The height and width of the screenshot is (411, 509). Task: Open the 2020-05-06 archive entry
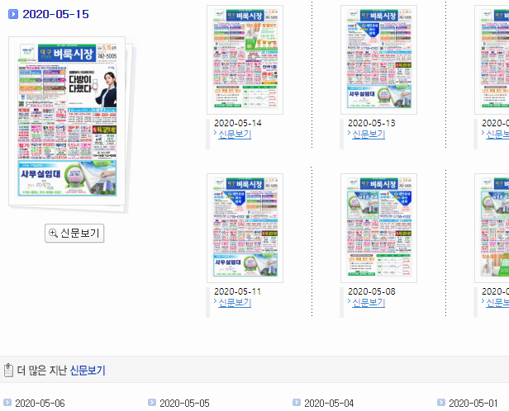coord(40,404)
